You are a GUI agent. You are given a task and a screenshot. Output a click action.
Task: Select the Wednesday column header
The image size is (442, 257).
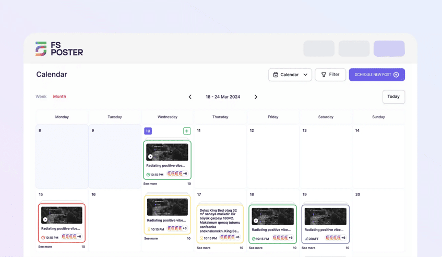[x=168, y=117]
